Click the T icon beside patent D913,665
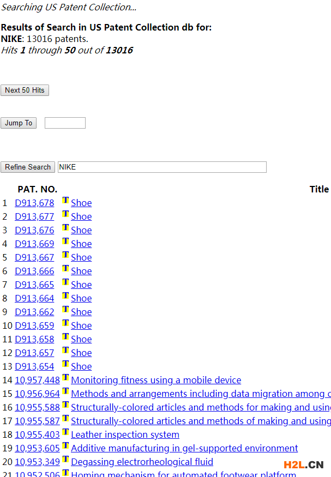The width and height of the screenshot is (331, 477). click(x=65, y=281)
